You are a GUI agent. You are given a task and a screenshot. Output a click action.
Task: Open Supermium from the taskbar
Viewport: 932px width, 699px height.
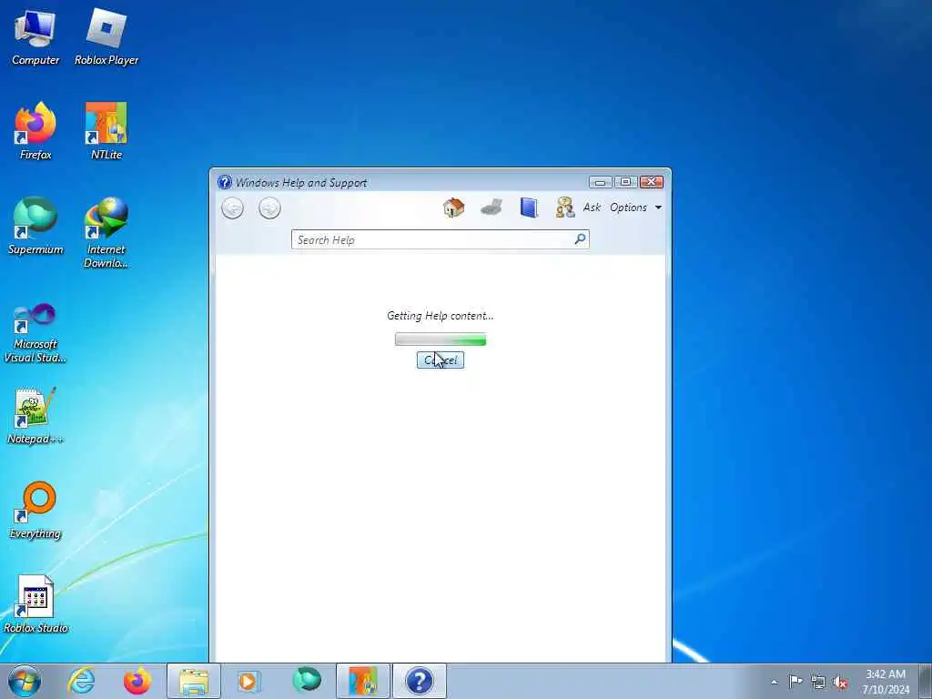[306, 681]
